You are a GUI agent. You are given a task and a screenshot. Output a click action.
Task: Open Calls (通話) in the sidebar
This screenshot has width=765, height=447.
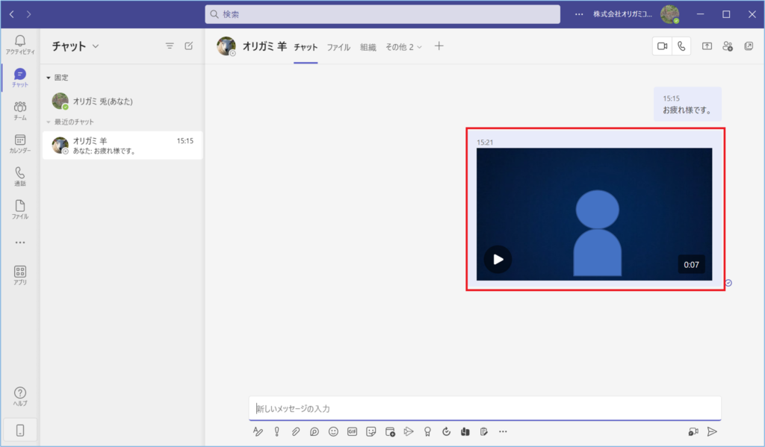20,176
